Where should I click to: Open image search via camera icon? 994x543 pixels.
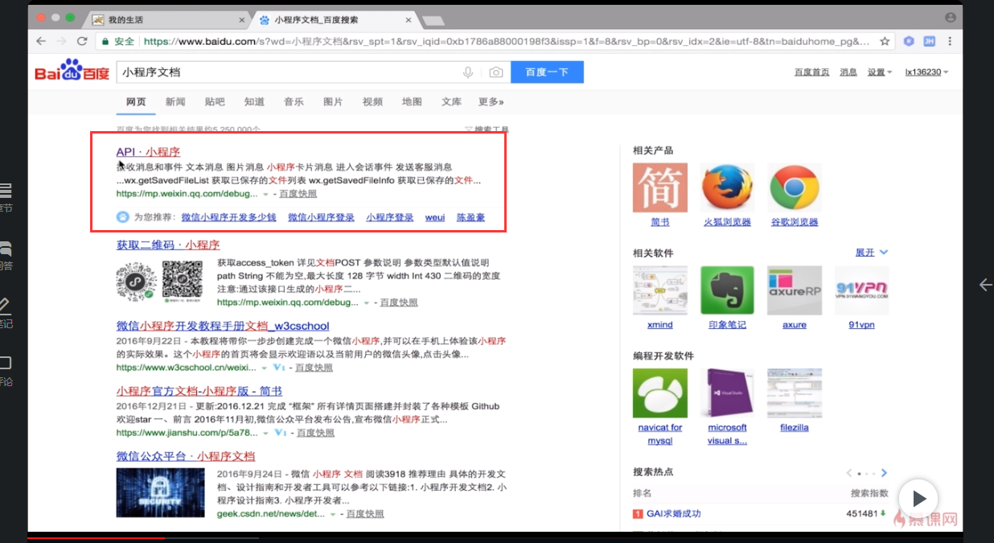point(496,72)
